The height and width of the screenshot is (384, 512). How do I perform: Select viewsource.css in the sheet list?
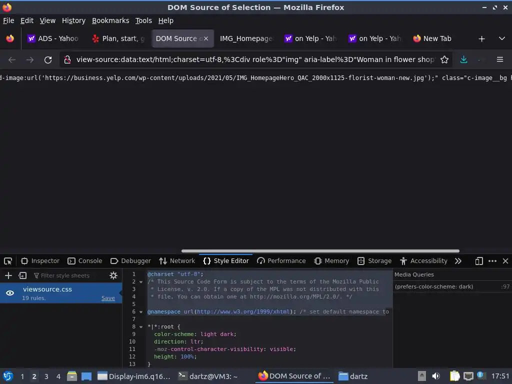tap(60, 293)
